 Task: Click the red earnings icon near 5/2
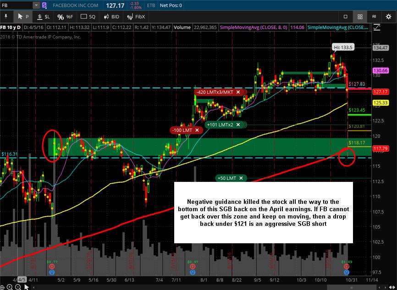coord(52,267)
